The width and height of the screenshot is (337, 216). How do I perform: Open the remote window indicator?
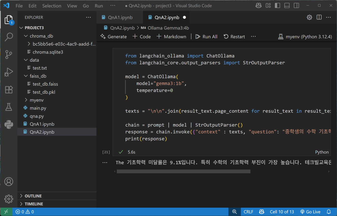point(6,212)
